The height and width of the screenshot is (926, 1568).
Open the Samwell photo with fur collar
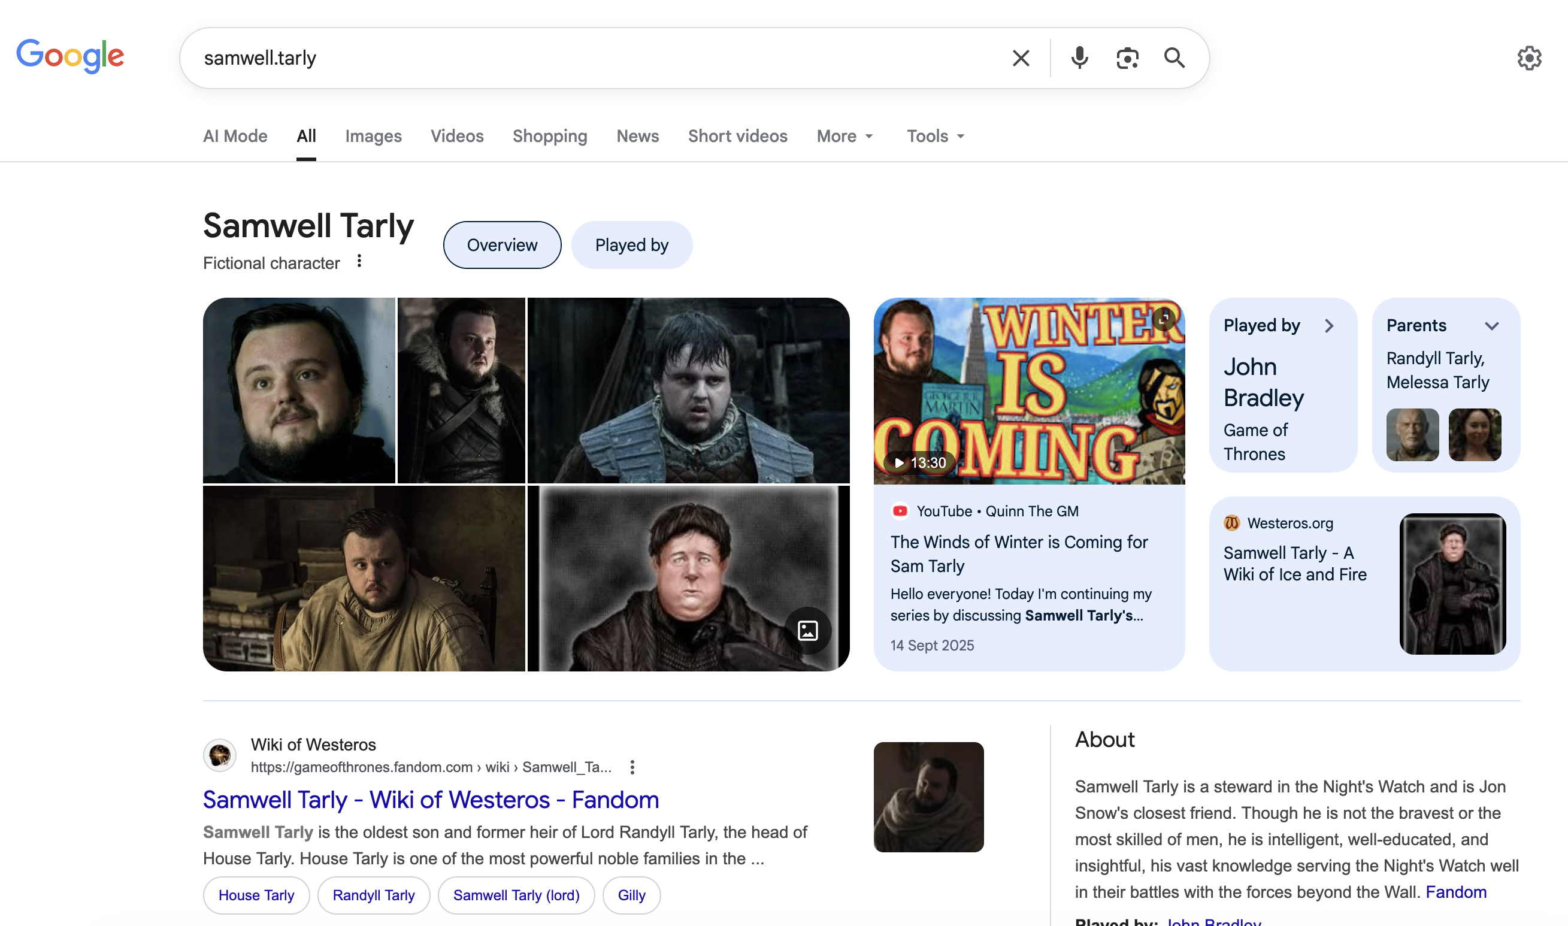462,391
